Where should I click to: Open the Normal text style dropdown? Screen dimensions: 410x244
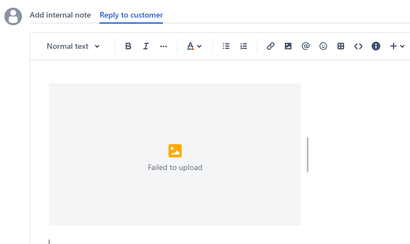point(73,46)
